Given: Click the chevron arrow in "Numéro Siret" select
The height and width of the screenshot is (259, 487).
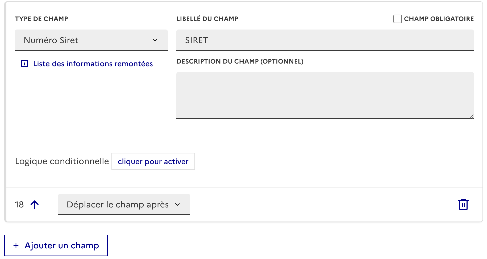Looking at the screenshot, I should click(155, 40).
